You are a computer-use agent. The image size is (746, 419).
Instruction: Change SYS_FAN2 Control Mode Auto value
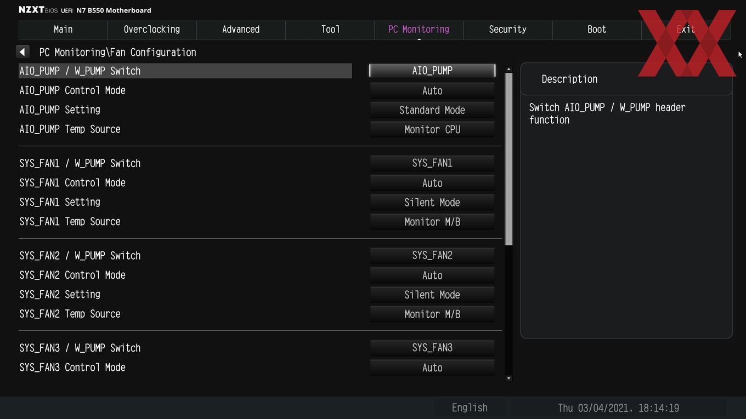coord(432,275)
